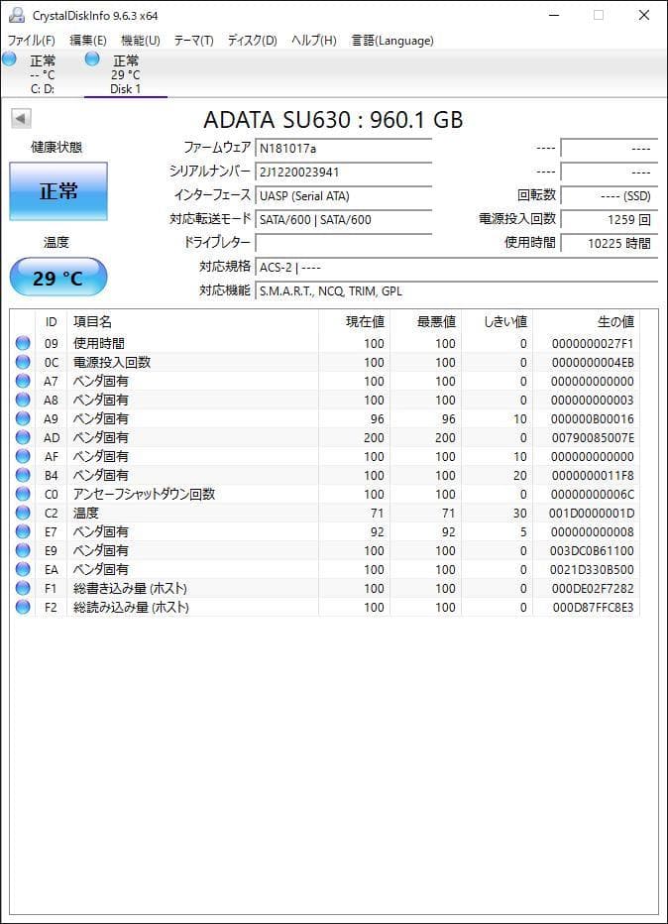Open the テーマ(T) menu
The width and height of the screenshot is (668, 924).
pos(193,40)
